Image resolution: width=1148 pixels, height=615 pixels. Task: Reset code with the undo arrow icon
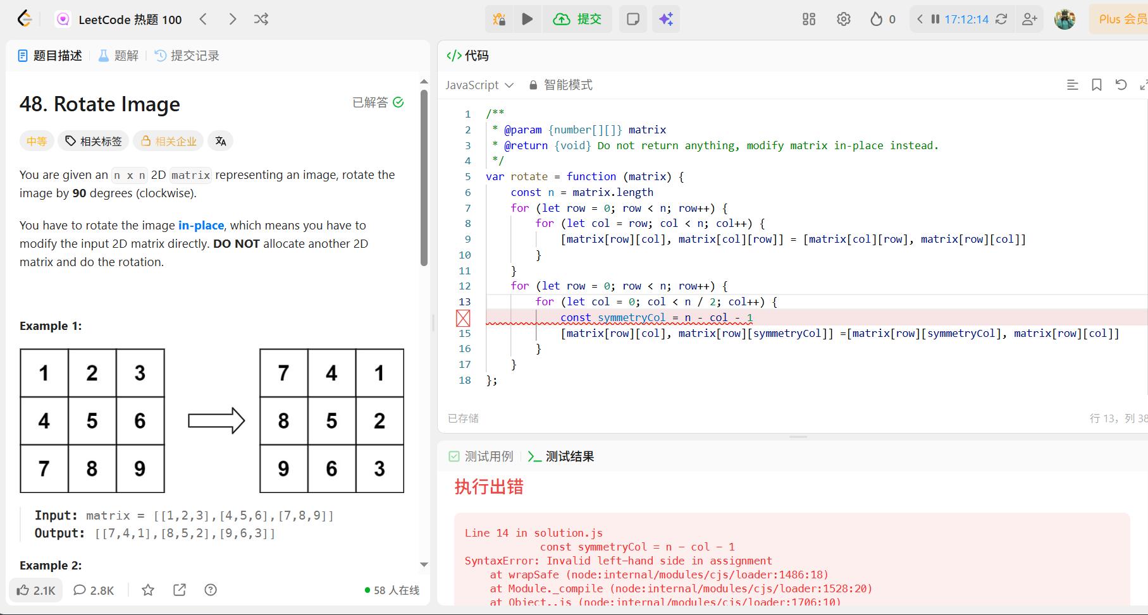pos(1121,85)
